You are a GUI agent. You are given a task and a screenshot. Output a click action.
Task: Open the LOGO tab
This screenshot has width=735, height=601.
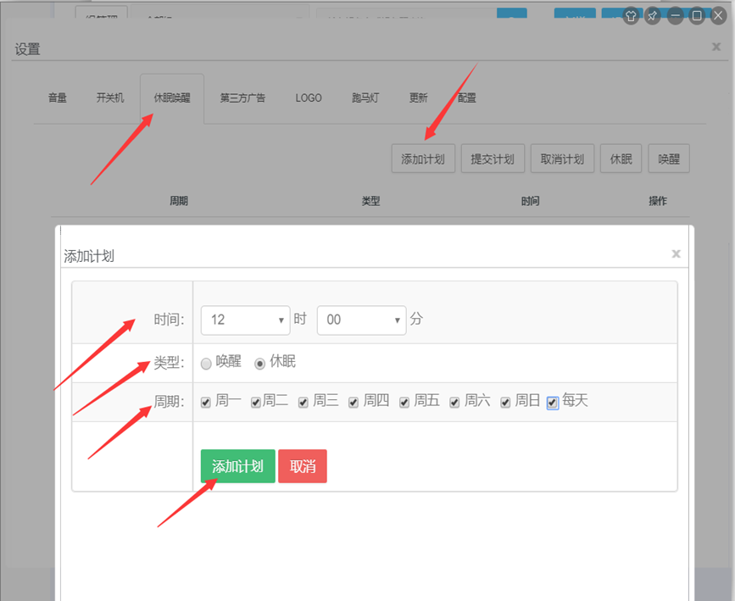[309, 98]
